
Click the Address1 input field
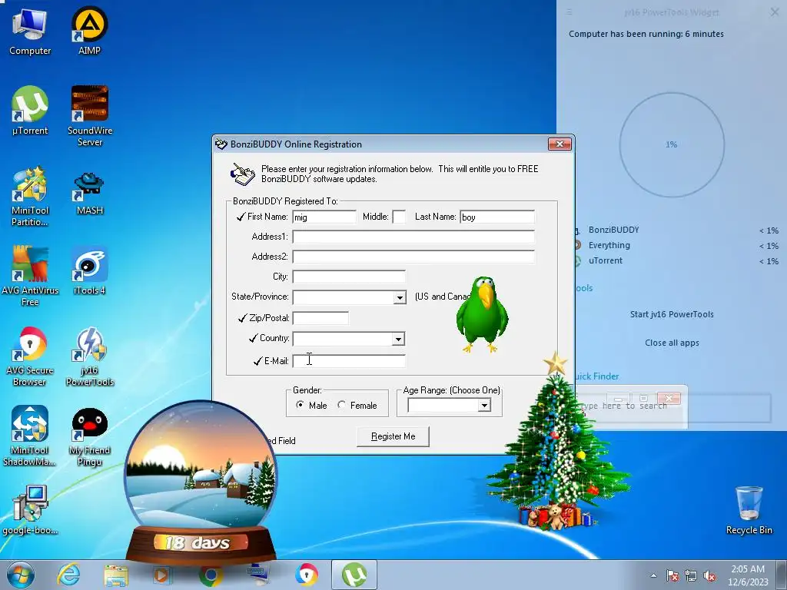[413, 237]
